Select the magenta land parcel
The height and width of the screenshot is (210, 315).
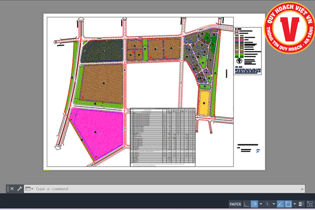(97, 134)
